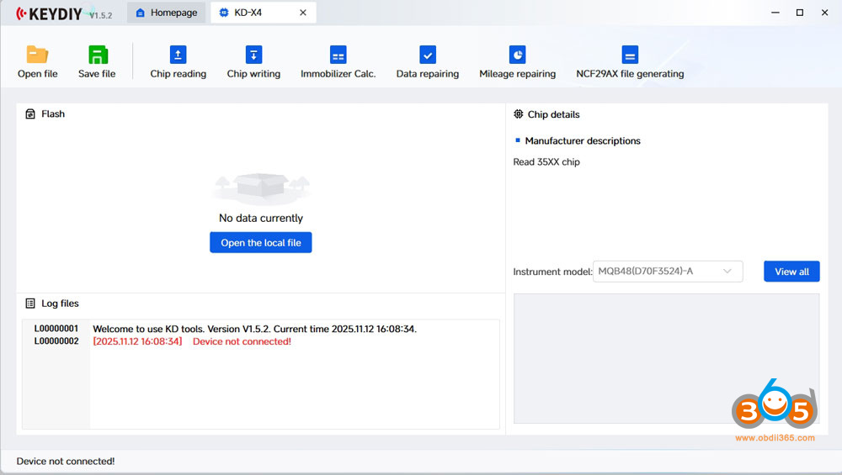Select the Chip writing tool
The width and height of the screenshot is (842, 475).
253,55
